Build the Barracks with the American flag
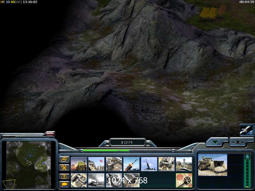The height and width of the screenshot is (191, 255). click(97, 164)
